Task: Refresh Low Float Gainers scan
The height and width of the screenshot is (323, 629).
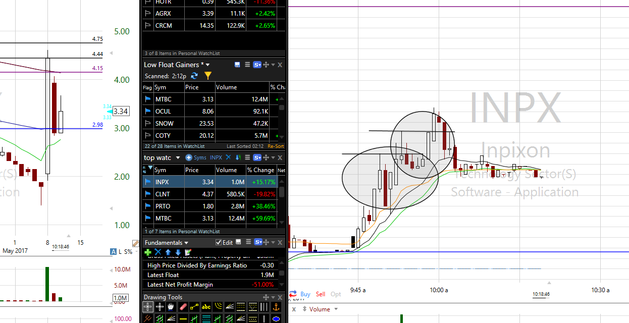Action: tap(194, 76)
